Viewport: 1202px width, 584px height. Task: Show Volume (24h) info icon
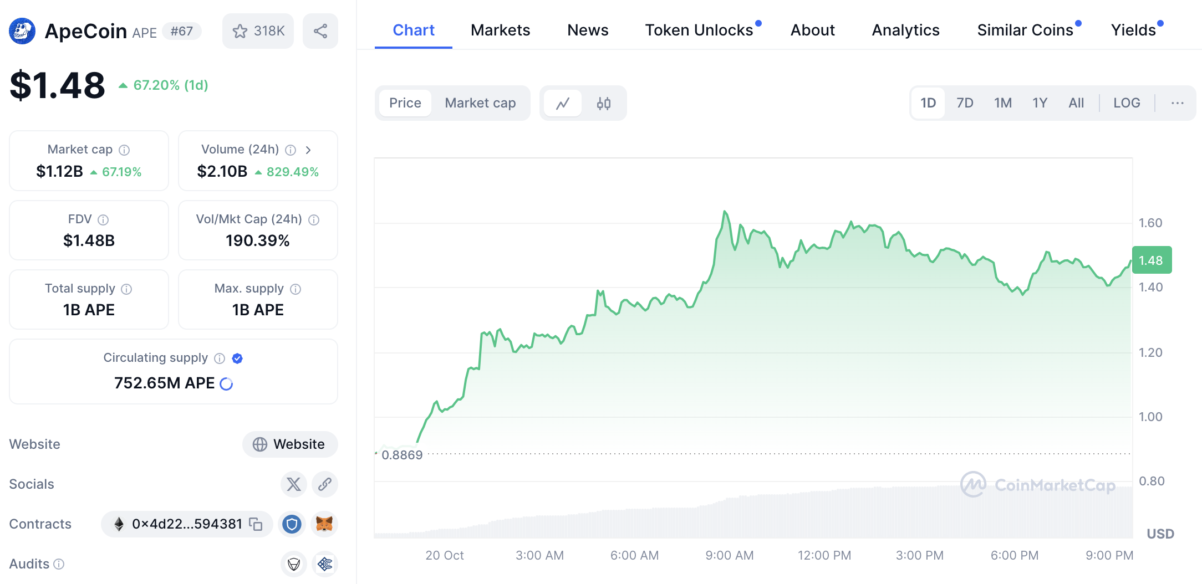(x=291, y=150)
